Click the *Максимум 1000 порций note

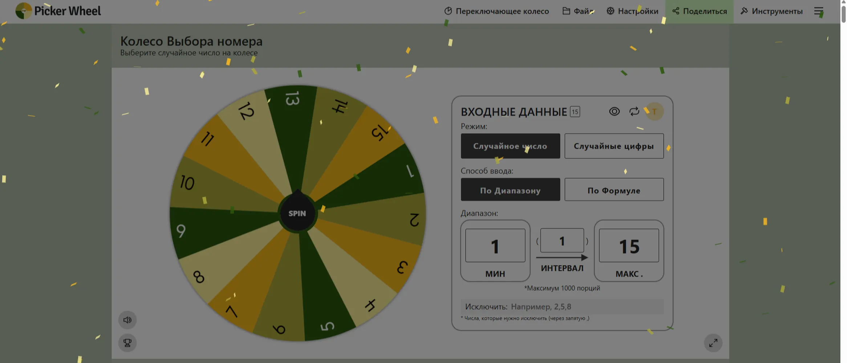point(562,288)
